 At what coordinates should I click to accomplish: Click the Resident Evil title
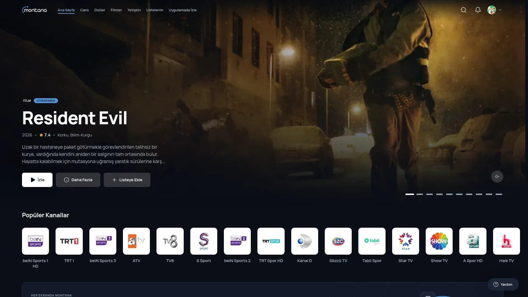[75, 118]
